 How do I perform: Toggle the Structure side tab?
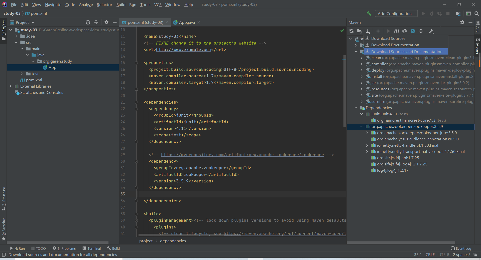(x=4, y=199)
